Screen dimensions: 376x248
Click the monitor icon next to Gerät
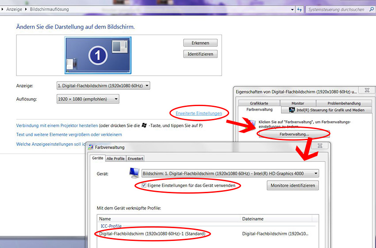point(134,173)
